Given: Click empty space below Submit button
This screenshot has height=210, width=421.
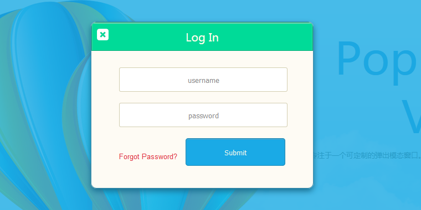Looking at the screenshot, I should point(235,177).
